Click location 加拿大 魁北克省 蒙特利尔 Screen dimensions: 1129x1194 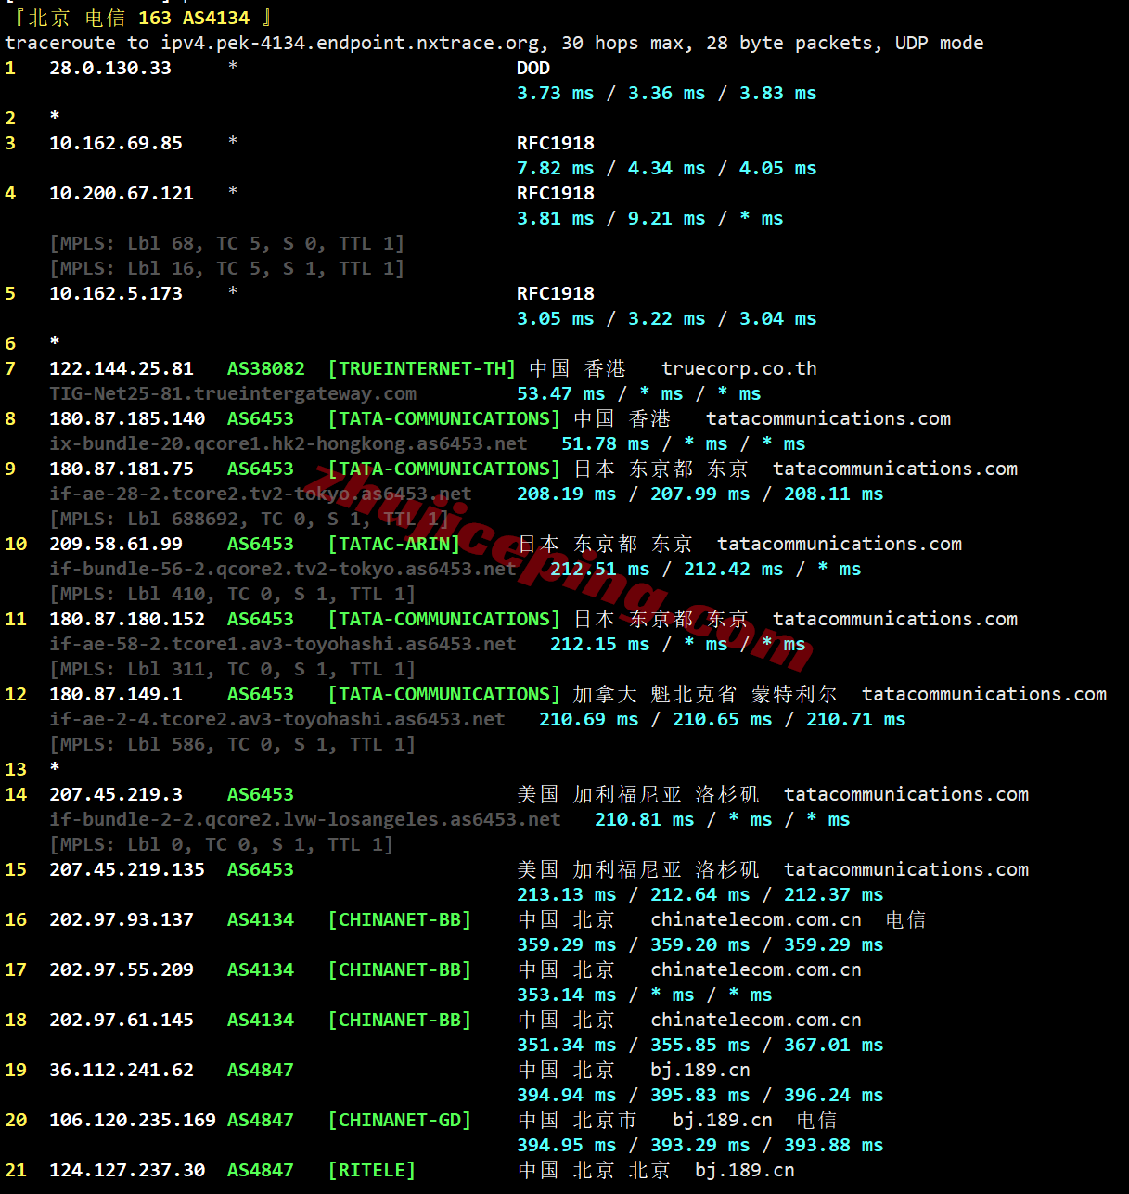click(x=705, y=694)
